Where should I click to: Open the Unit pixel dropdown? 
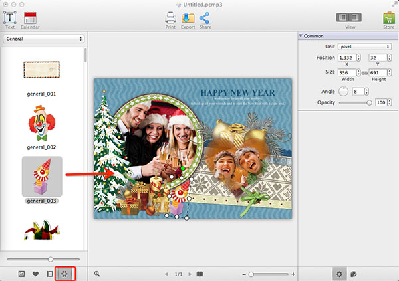(364, 47)
